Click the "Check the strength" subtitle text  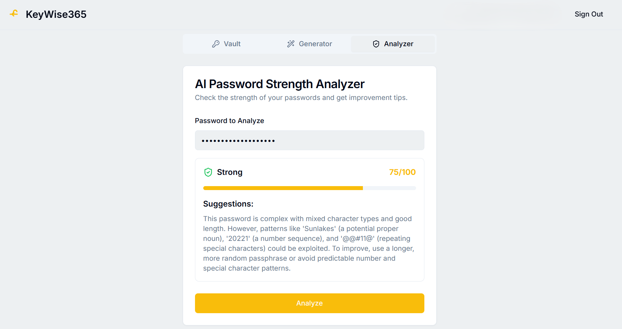click(x=301, y=98)
